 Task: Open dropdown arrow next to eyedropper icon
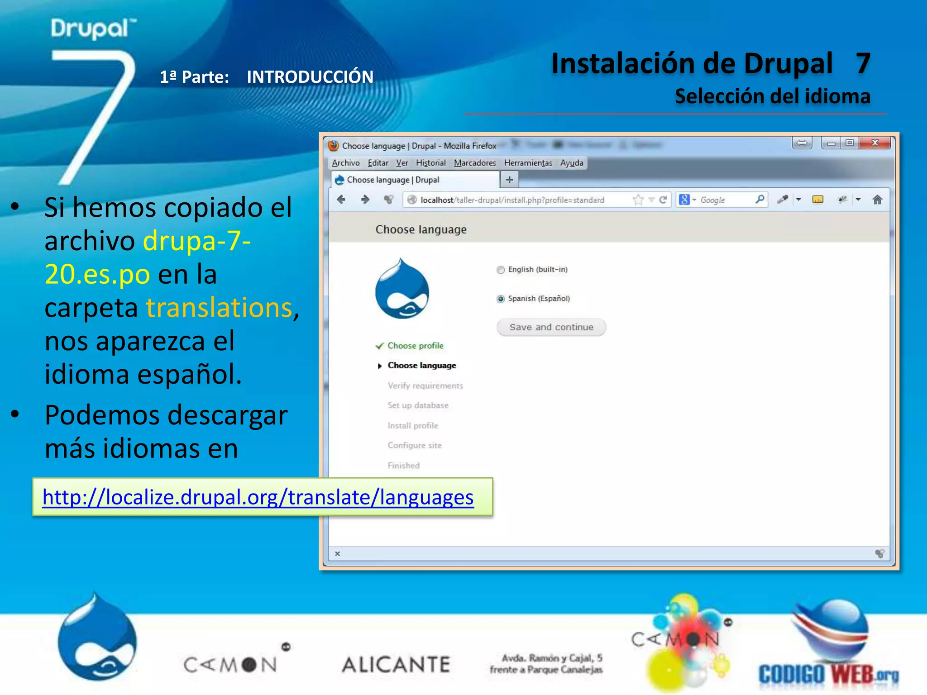798,200
